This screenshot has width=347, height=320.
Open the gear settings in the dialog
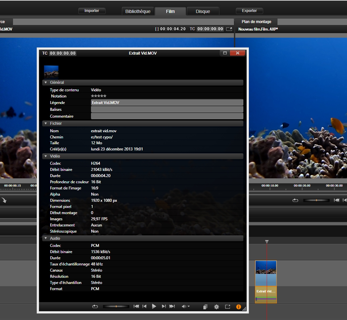coord(216,307)
